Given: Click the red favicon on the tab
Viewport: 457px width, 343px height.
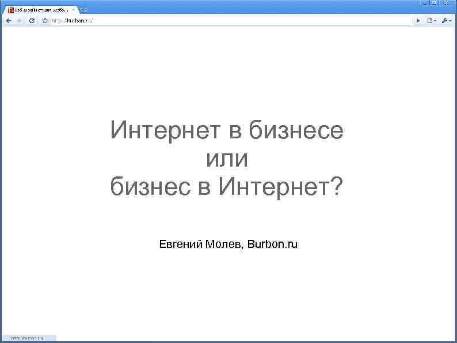Looking at the screenshot, I should pos(11,10).
